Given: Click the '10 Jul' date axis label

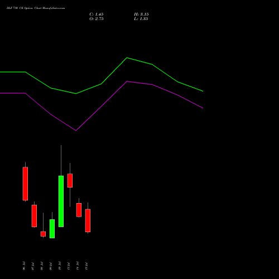Looking at the screenshot, I should click(x=60, y=266).
